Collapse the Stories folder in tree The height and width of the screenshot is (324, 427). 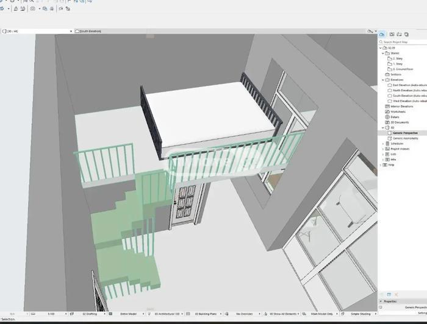click(x=383, y=53)
